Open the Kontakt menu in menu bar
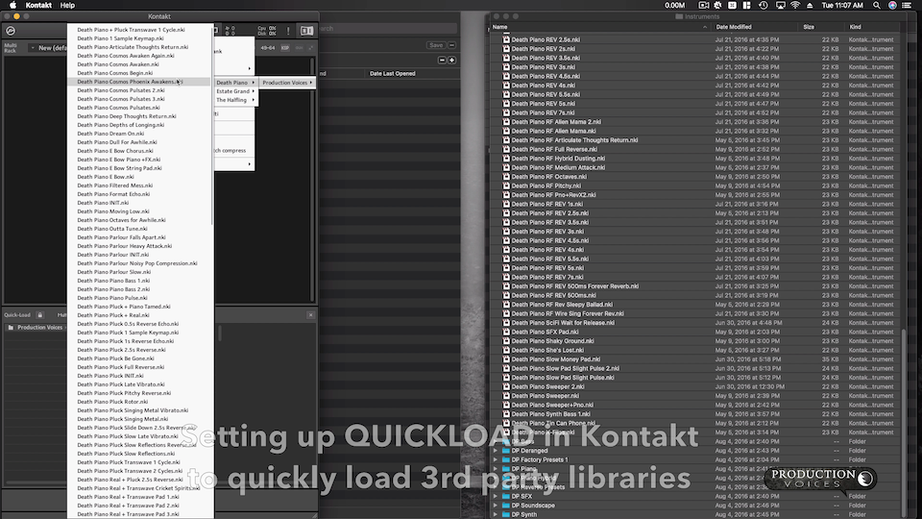The width and height of the screenshot is (922, 519). (x=38, y=6)
